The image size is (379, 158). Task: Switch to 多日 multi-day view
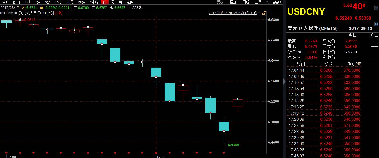[x=16, y=2]
